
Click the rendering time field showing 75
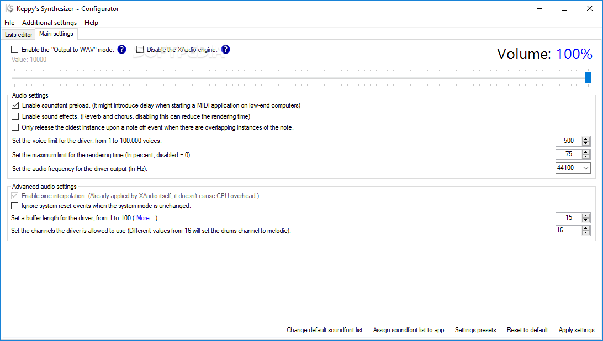(569, 154)
